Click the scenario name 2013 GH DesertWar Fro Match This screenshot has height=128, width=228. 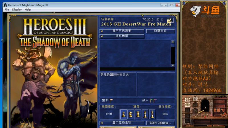coord(136,24)
